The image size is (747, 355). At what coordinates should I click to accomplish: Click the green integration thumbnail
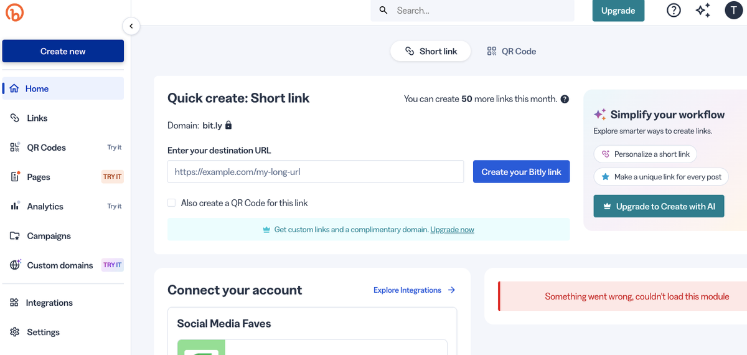point(201,348)
